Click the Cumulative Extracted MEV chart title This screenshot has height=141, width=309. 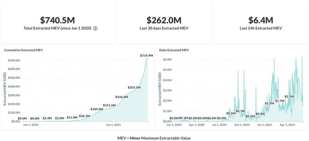pyautogui.click(x=23, y=50)
